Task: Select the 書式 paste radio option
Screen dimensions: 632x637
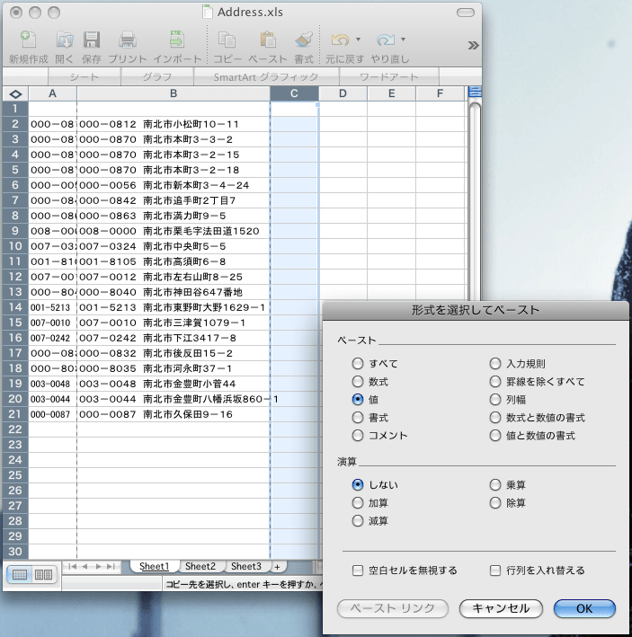Action: coord(358,417)
